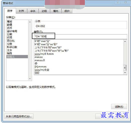Click the type input field with "CH-"000
The height and width of the screenshot is (123, 131).
(x=80, y=36)
